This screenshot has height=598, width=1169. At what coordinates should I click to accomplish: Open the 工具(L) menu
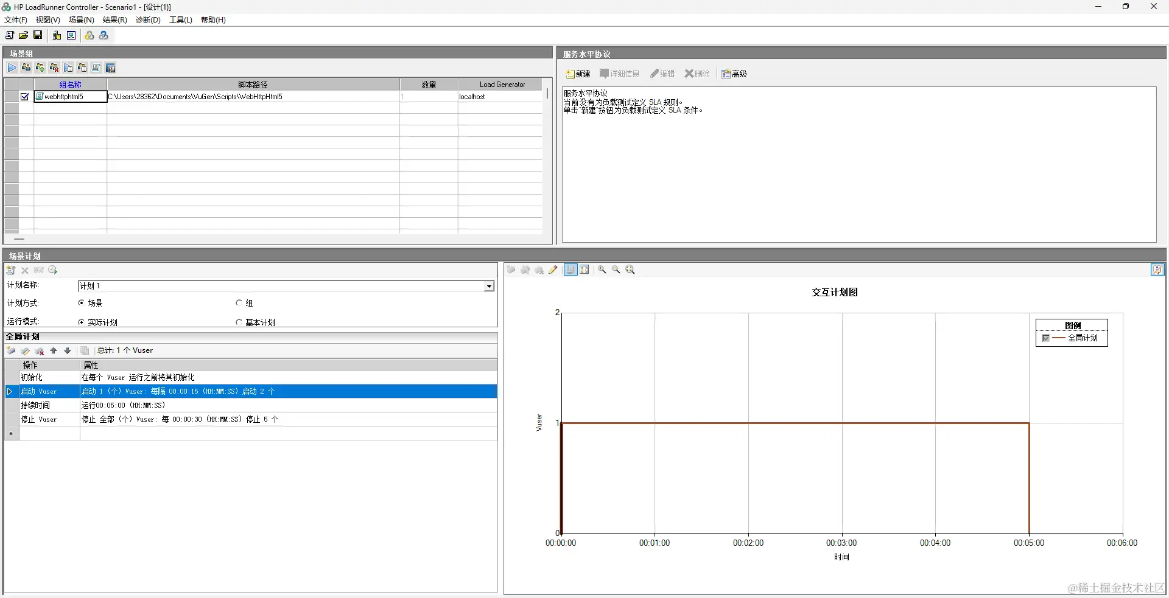coord(181,20)
